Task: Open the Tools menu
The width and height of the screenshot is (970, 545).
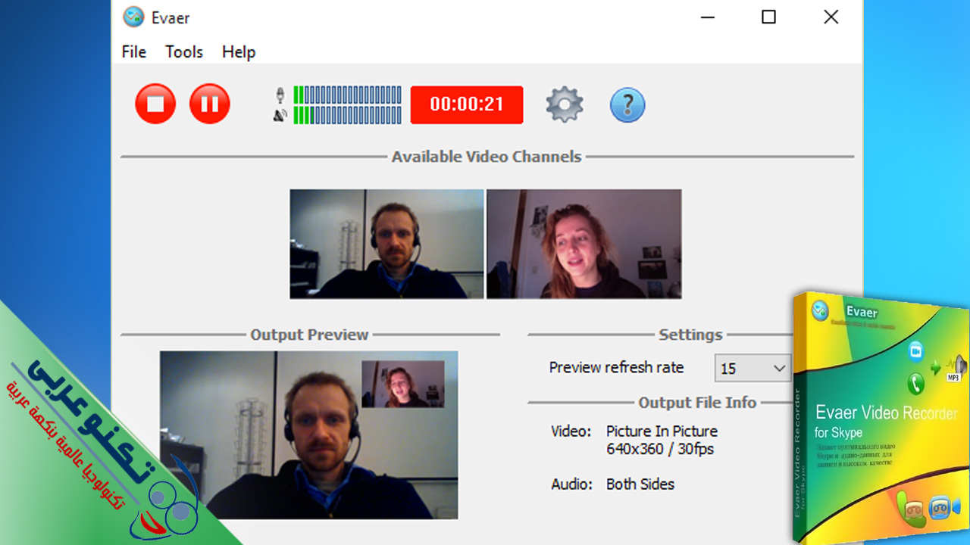Action: coord(184,51)
